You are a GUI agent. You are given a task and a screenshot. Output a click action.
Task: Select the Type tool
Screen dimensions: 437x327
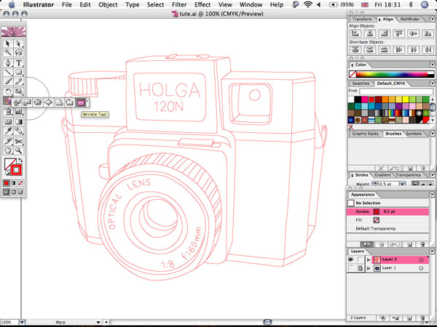coord(19,62)
